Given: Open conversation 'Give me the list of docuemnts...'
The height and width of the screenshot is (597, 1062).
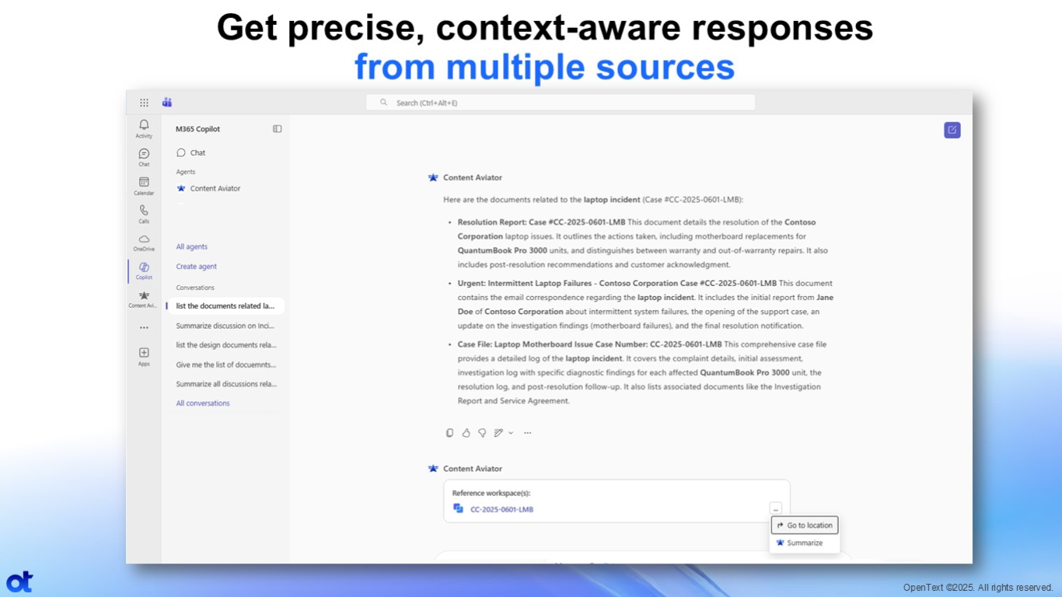Looking at the screenshot, I should click(x=225, y=365).
